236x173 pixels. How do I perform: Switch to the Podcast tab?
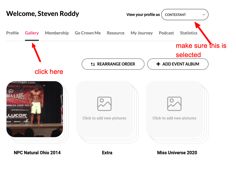pos(166,33)
